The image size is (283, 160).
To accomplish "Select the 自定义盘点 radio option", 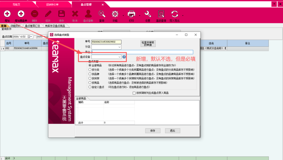I will [x=90, y=87].
